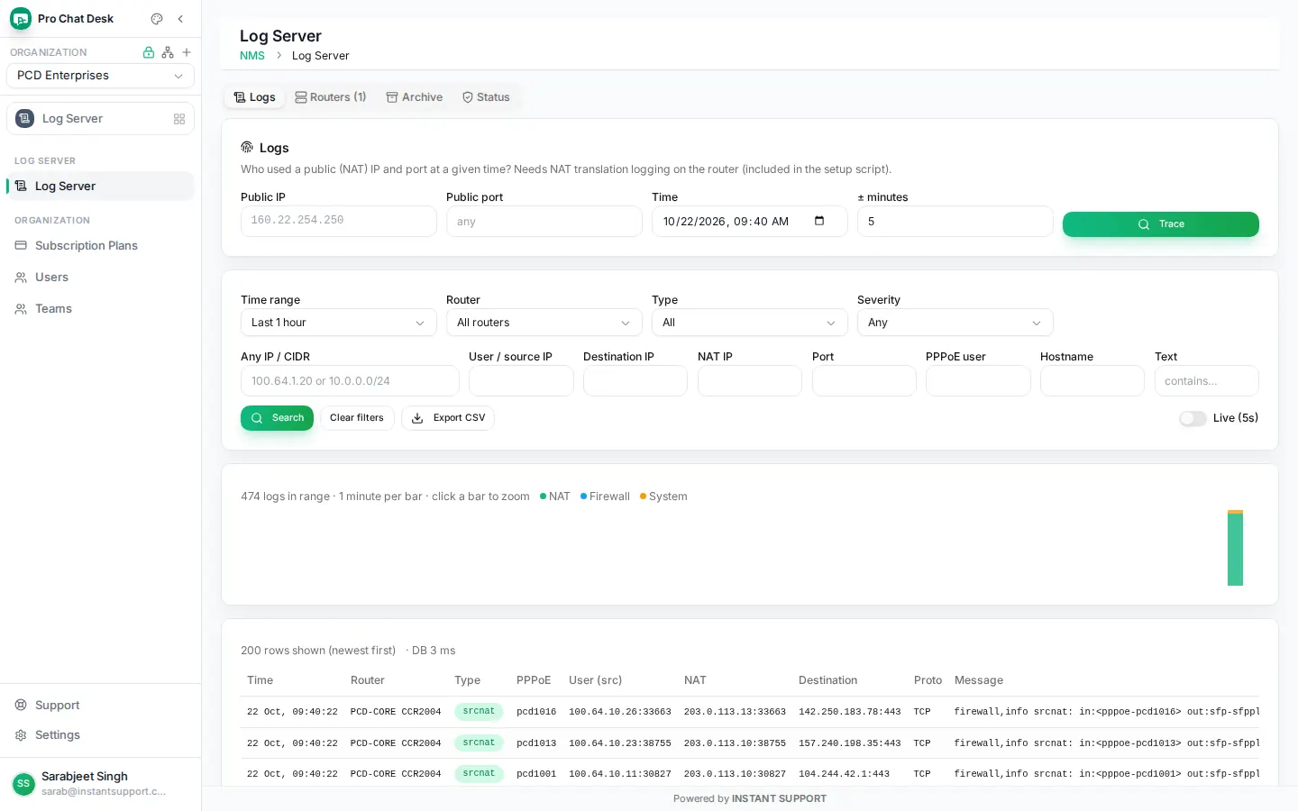The height and width of the screenshot is (811, 1298).
Task: Open Subscription Plans in the sidebar
Action: point(87,246)
